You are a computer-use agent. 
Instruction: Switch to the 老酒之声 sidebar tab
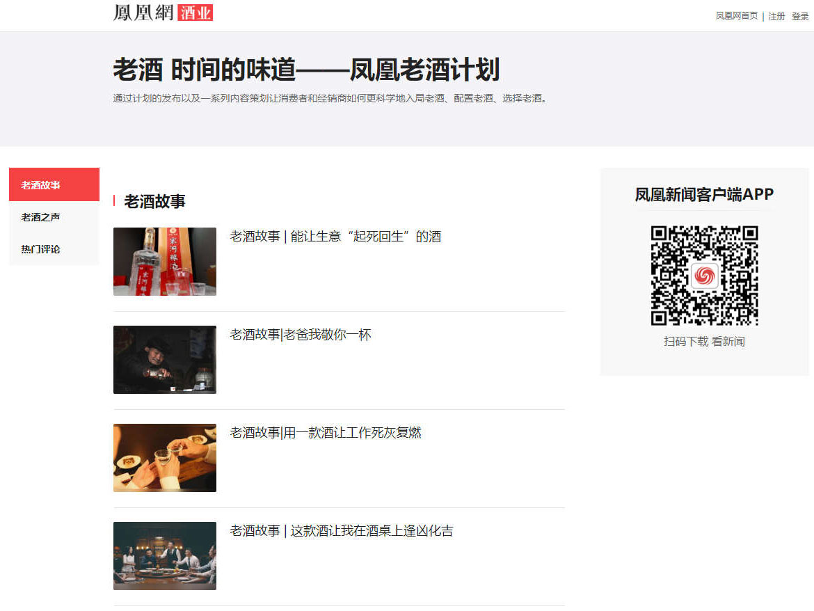(54, 217)
